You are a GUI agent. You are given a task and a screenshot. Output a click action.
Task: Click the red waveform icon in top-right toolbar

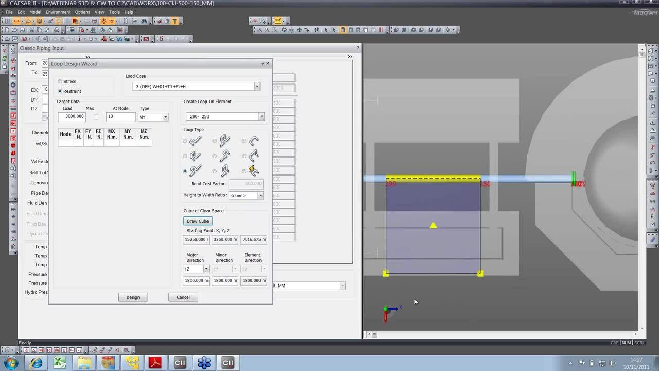pyautogui.click(x=255, y=21)
